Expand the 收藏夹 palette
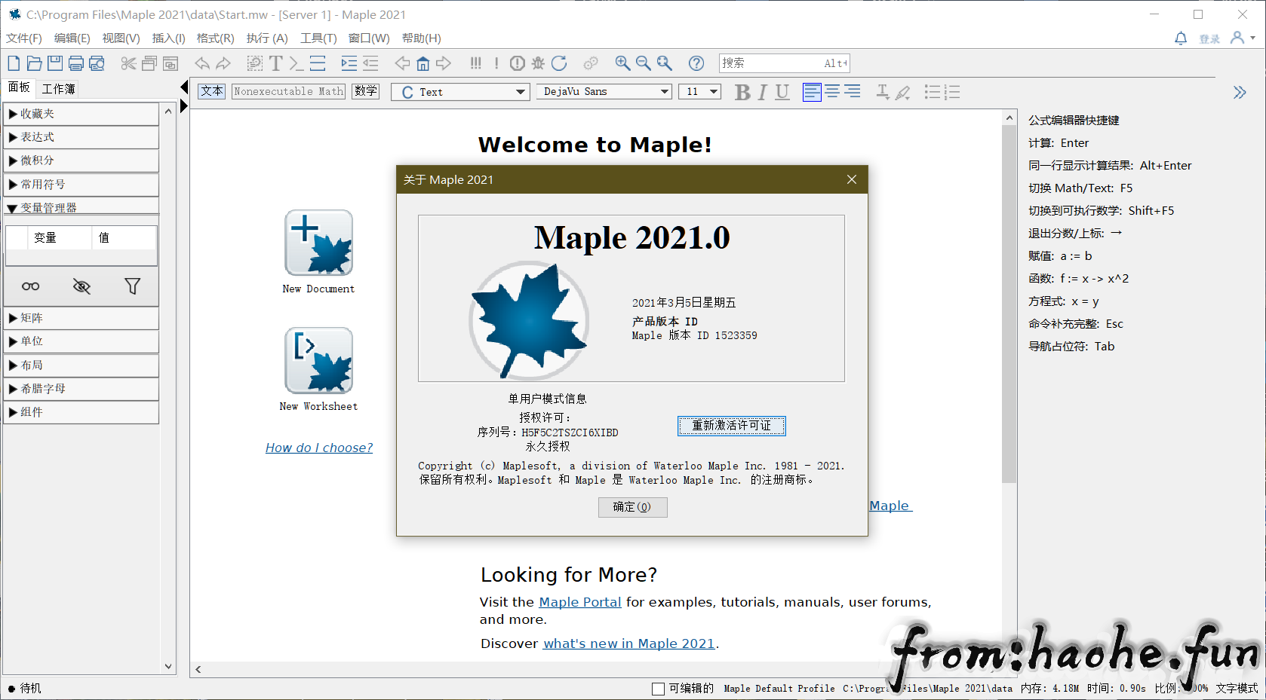Viewport: 1266px width, 700px height. click(x=81, y=114)
